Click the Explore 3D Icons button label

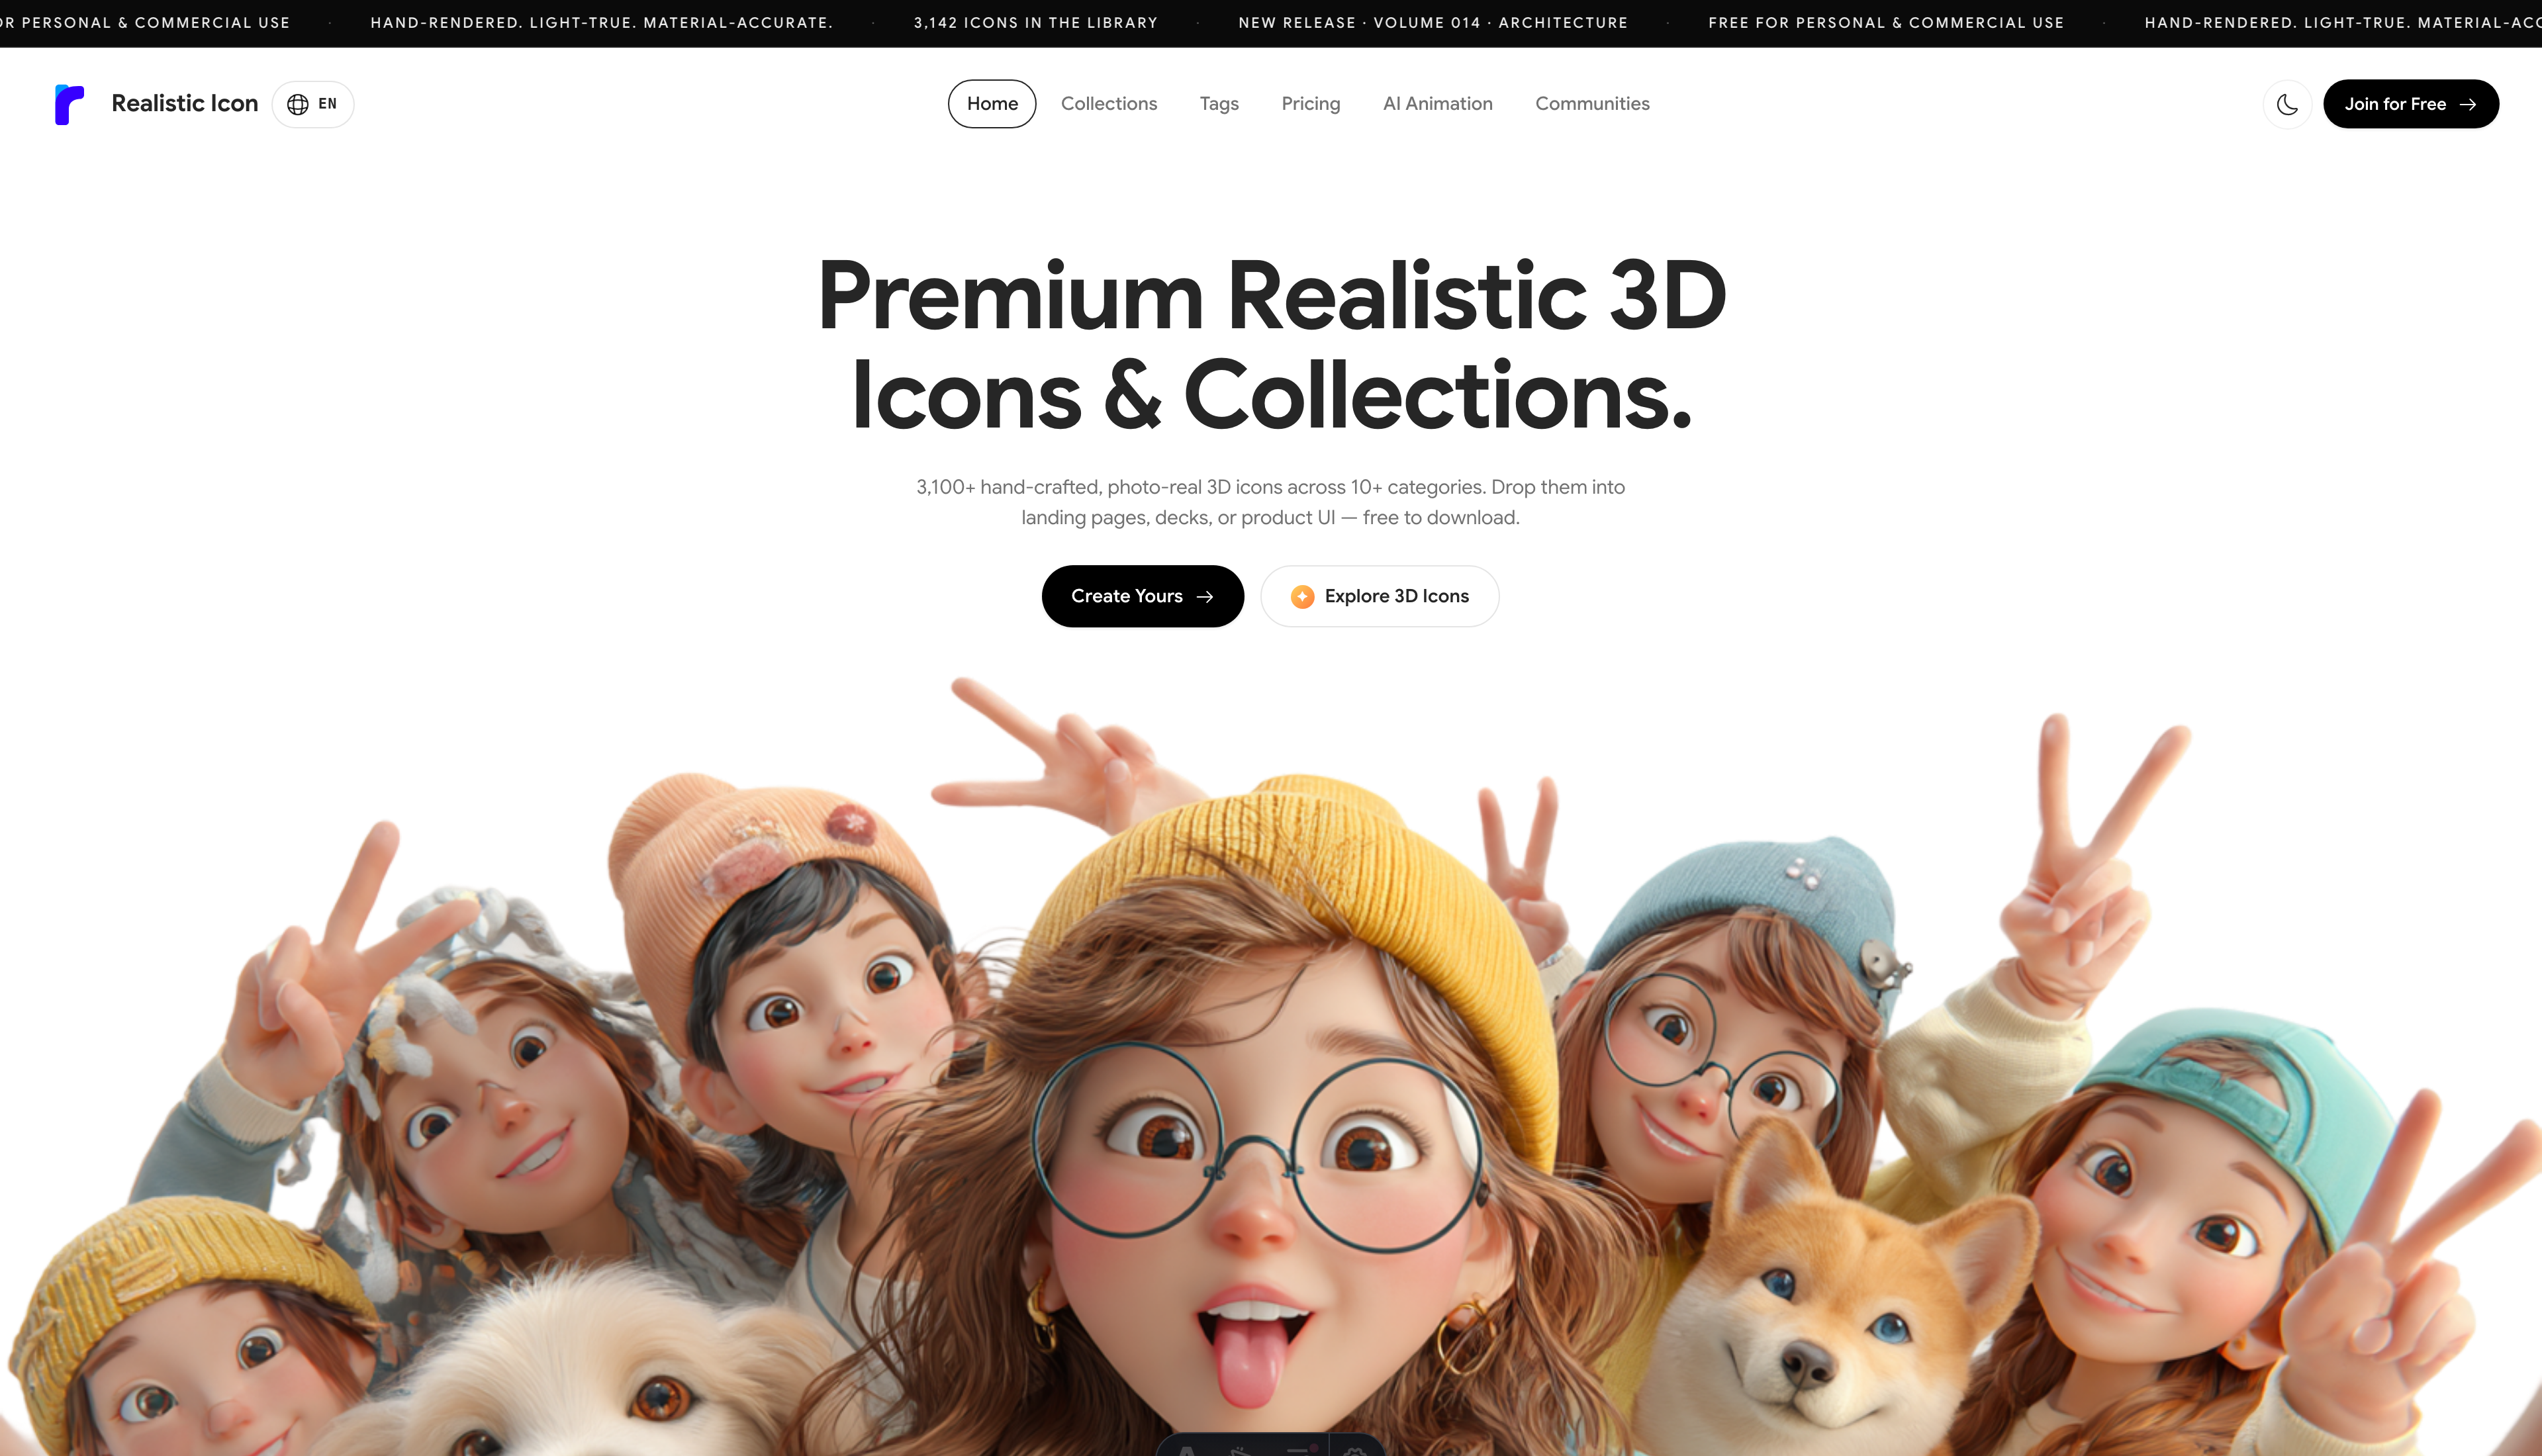pyautogui.click(x=1397, y=596)
